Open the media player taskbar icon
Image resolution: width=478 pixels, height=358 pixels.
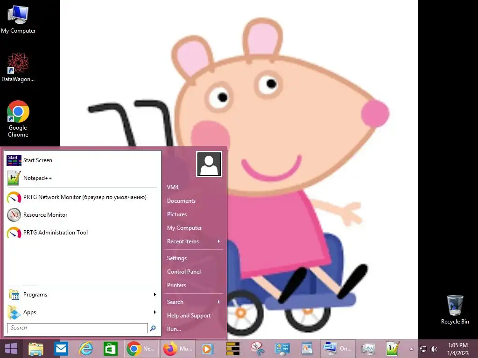[207, 349]
